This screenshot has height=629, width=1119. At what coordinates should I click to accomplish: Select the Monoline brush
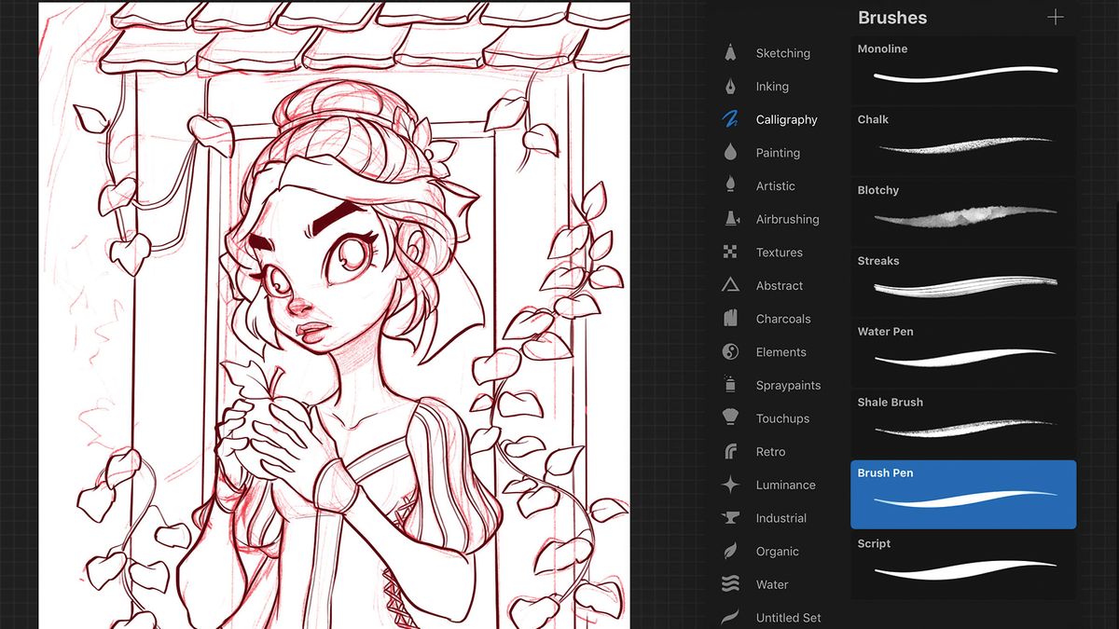tap(963, 70)
